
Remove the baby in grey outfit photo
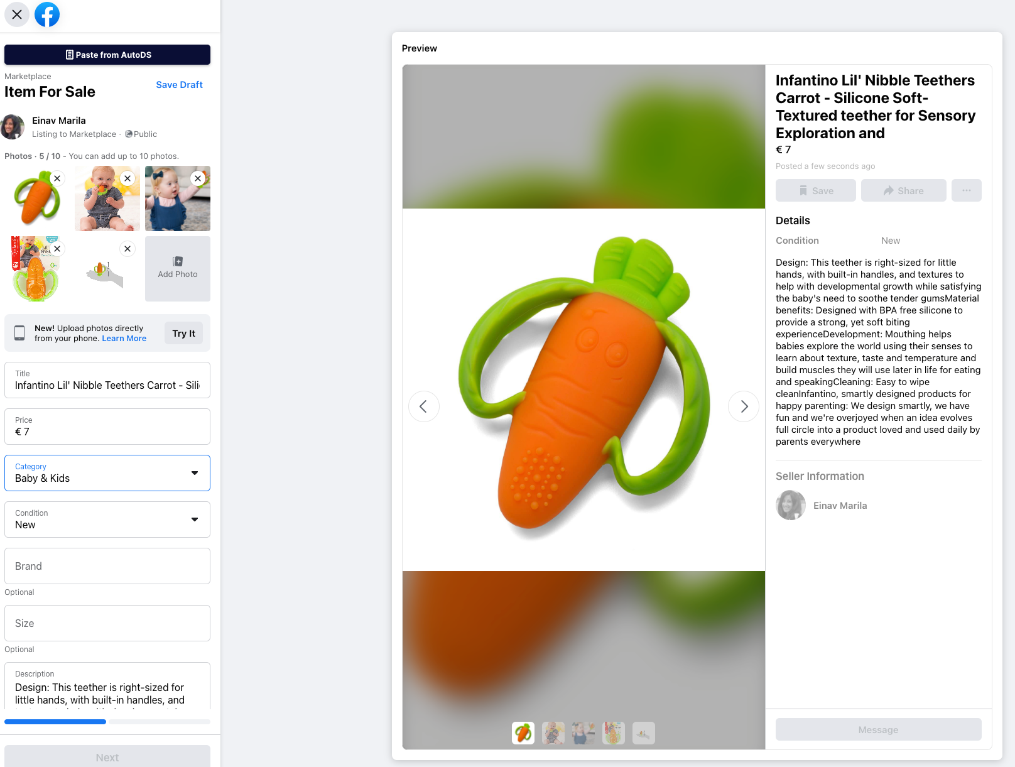click(128, 178)
